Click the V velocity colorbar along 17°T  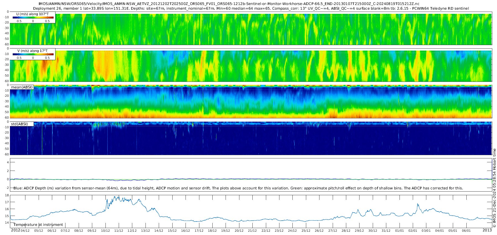click(33, 54)
